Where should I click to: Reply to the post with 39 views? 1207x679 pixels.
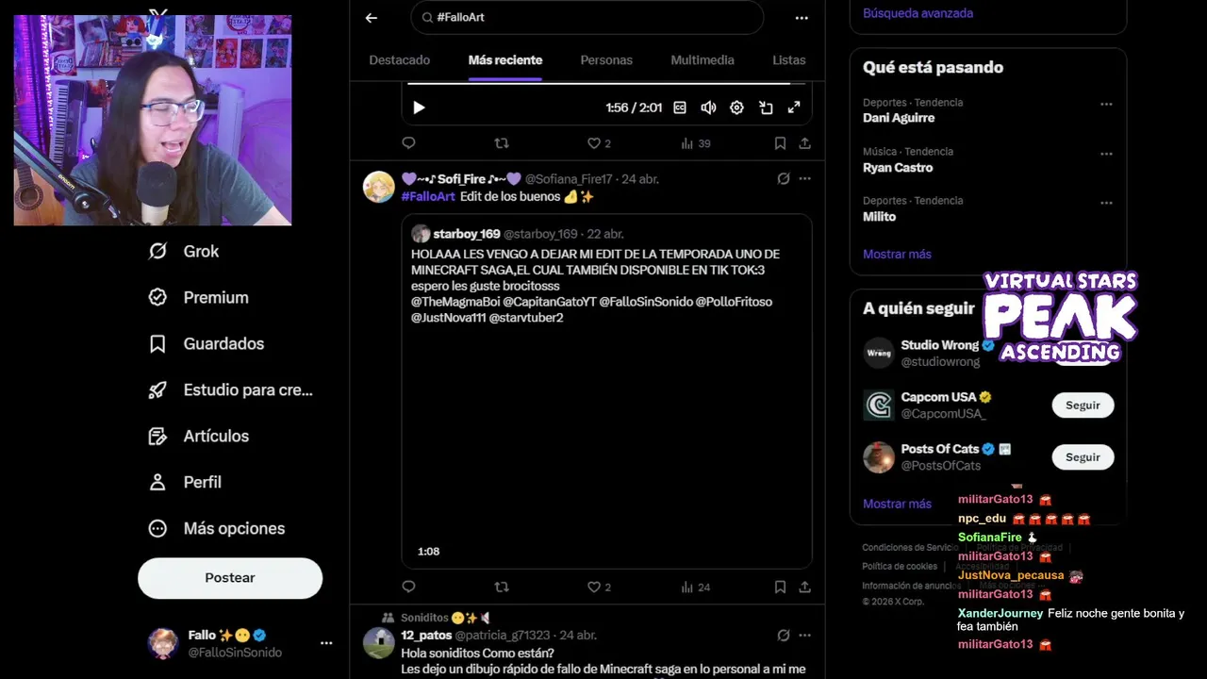click(408, 143)
